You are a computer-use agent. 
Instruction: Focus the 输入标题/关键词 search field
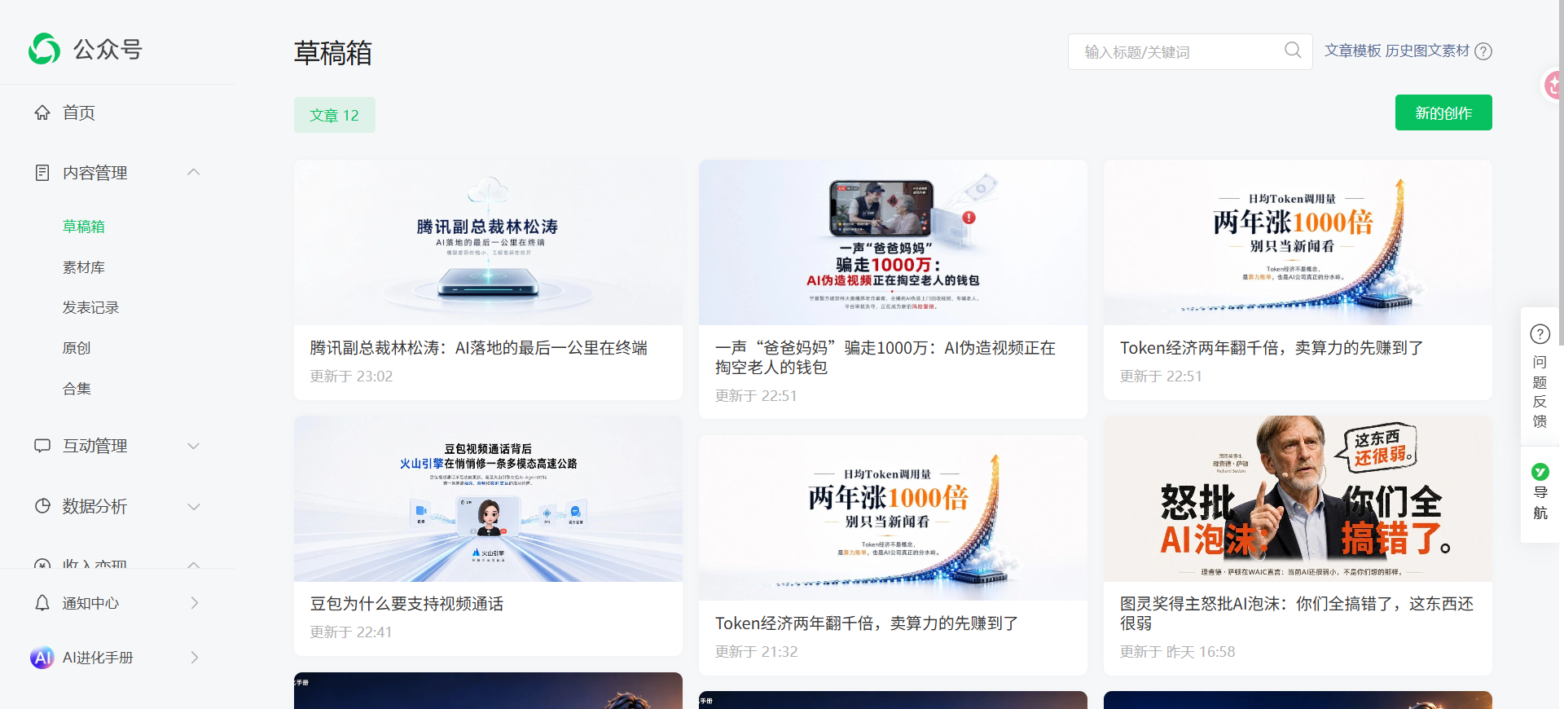(x=1190, y=51)
